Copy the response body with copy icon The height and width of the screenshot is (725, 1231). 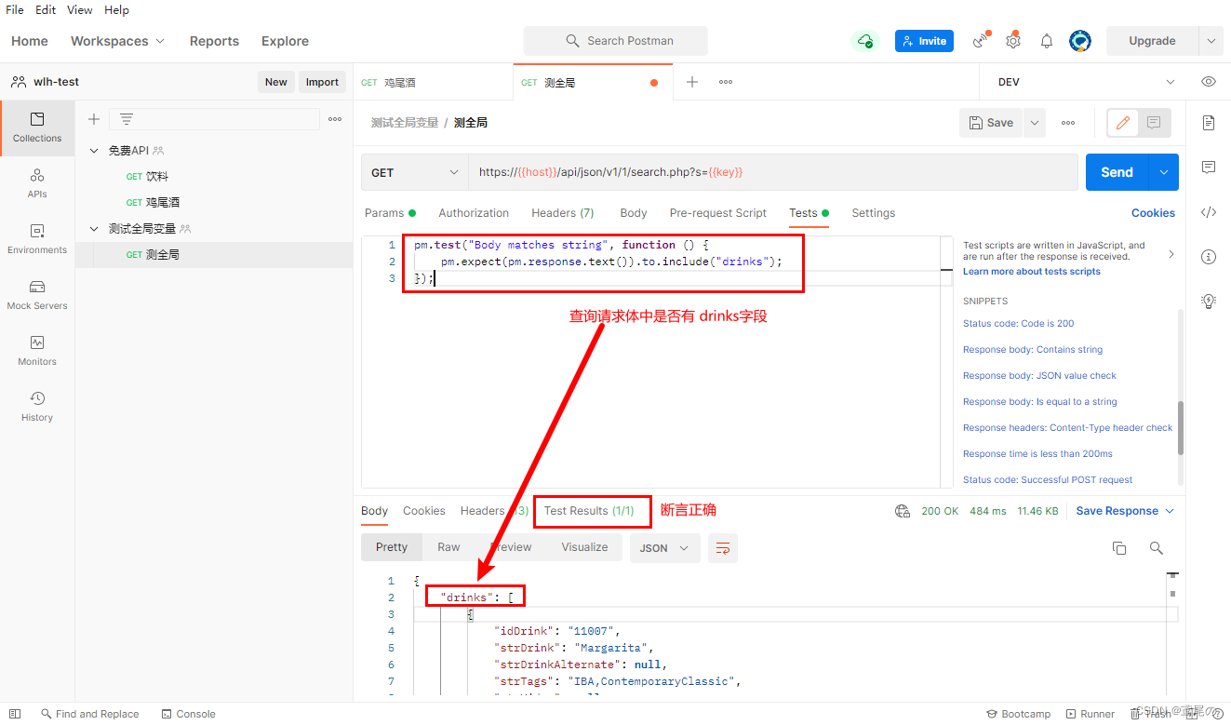coord(1119,548)
